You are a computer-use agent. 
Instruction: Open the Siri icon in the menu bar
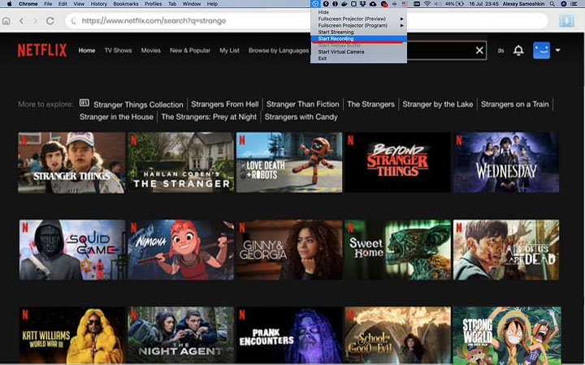[563, 4]
